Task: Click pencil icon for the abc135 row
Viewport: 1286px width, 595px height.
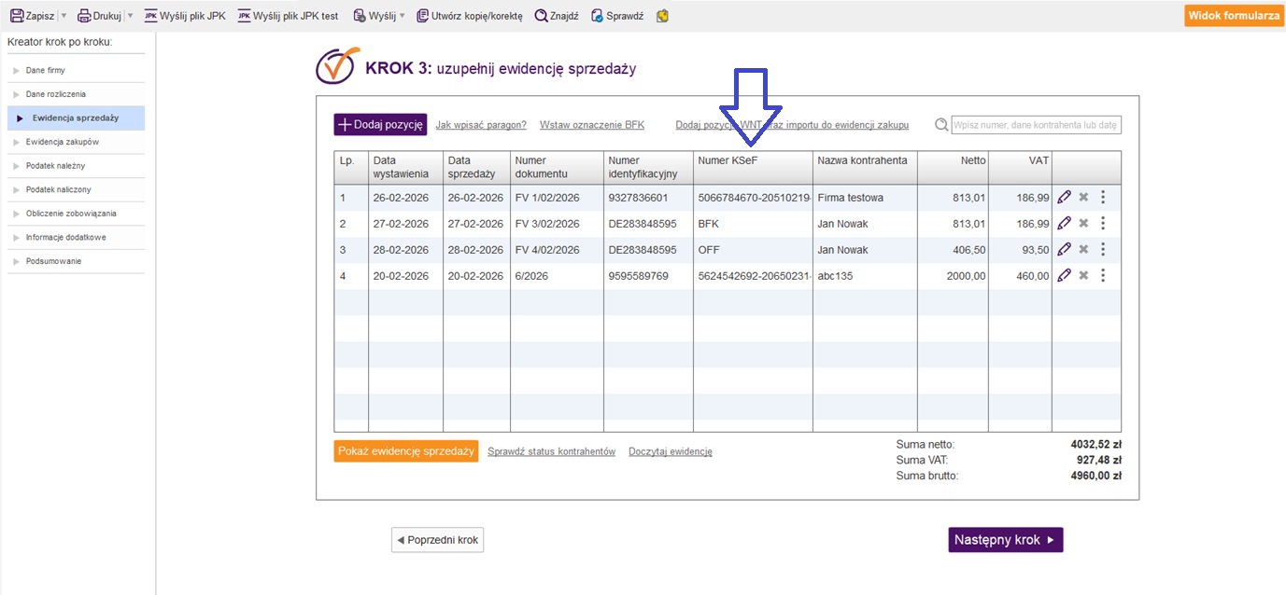Action: click(1064, 276)
